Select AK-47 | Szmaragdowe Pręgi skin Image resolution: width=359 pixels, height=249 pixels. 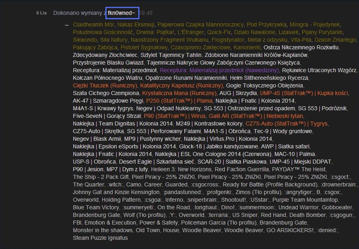coord(108,101)
